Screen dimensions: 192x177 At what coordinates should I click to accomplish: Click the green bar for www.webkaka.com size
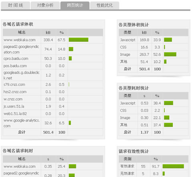[78, 40]
